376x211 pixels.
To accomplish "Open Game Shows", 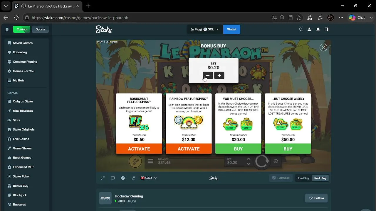I will coord(26,148).
